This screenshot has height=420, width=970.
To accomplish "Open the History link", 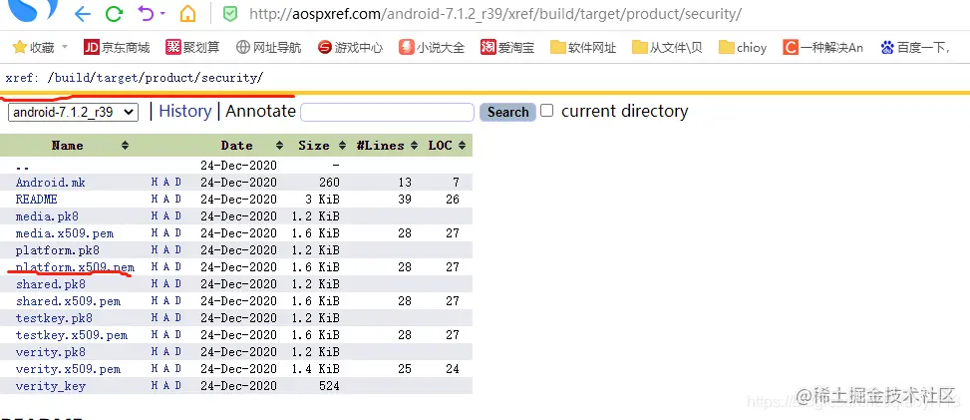I will tap(185, 112).
